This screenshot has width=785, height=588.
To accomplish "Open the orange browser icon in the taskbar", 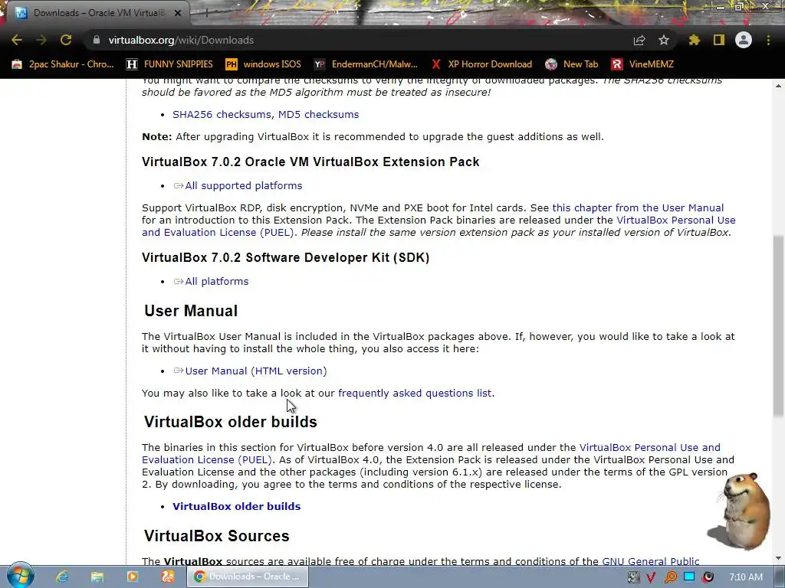I will tap(167, 577).
